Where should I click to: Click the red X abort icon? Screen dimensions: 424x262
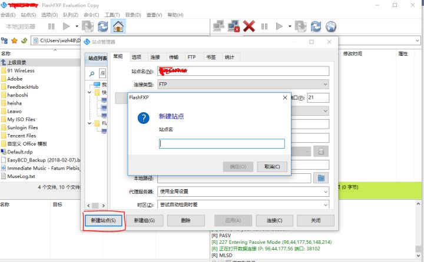coord(249,26)
